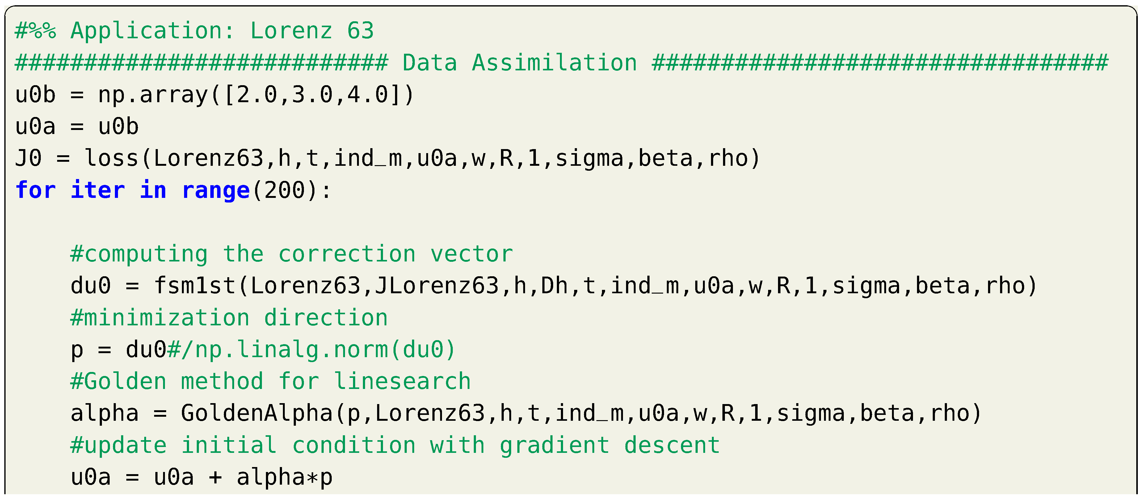Click the np.array call defining u0b
Viewport: 1144px width, 501px height.
pos(255,95)
